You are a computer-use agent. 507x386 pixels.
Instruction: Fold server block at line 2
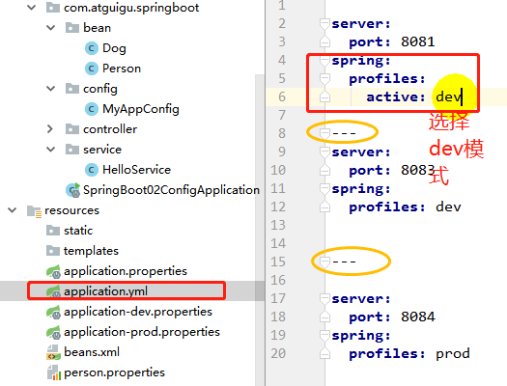324,23
